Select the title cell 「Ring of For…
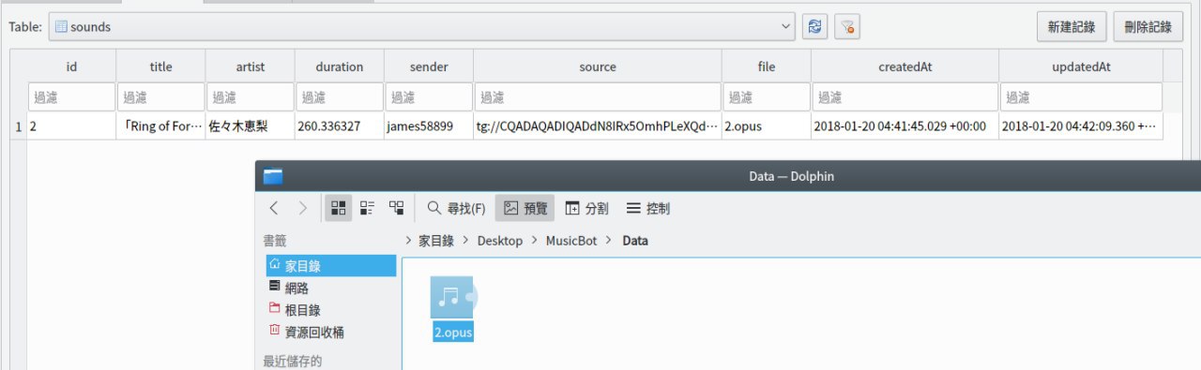 (160, 126)
